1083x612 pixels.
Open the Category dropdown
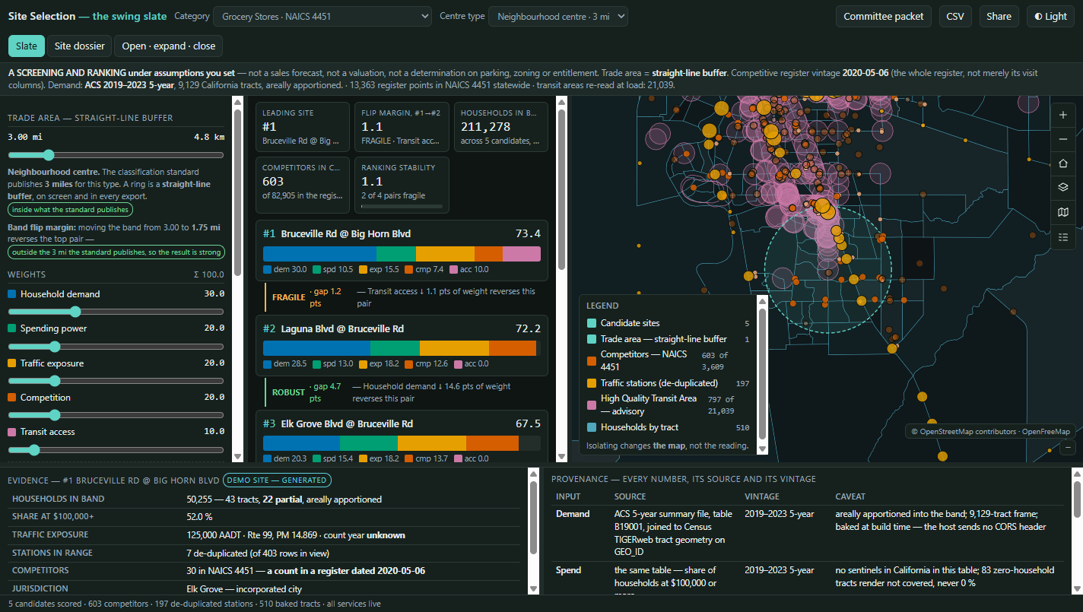point(322,16)
